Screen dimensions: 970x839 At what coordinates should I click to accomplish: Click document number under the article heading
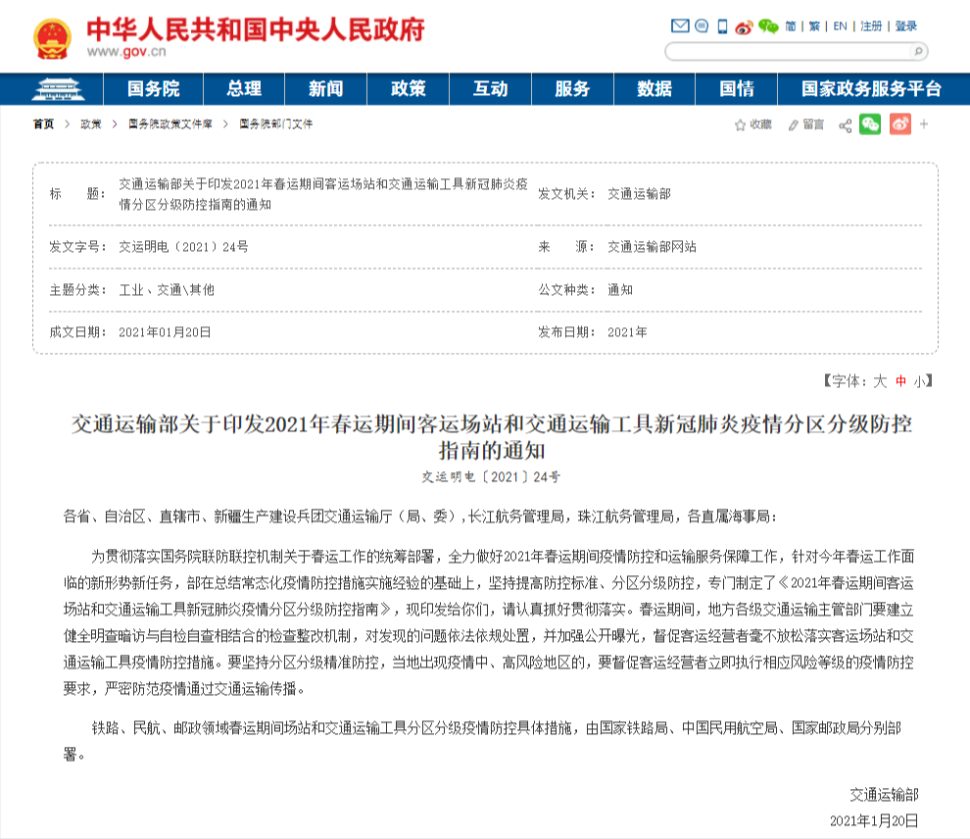(x=491, y=477)
